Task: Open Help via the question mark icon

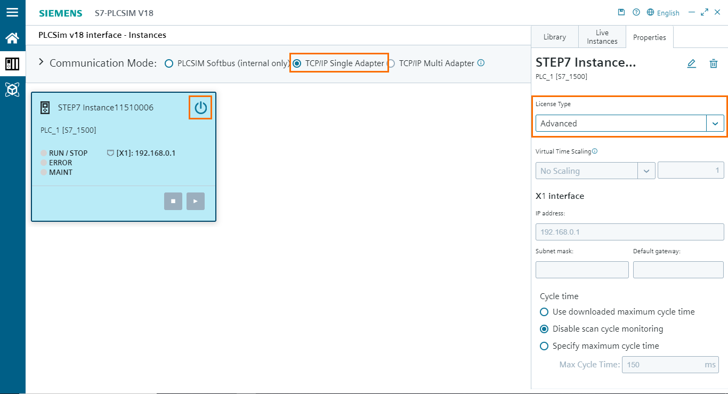Action: [636, 12]
